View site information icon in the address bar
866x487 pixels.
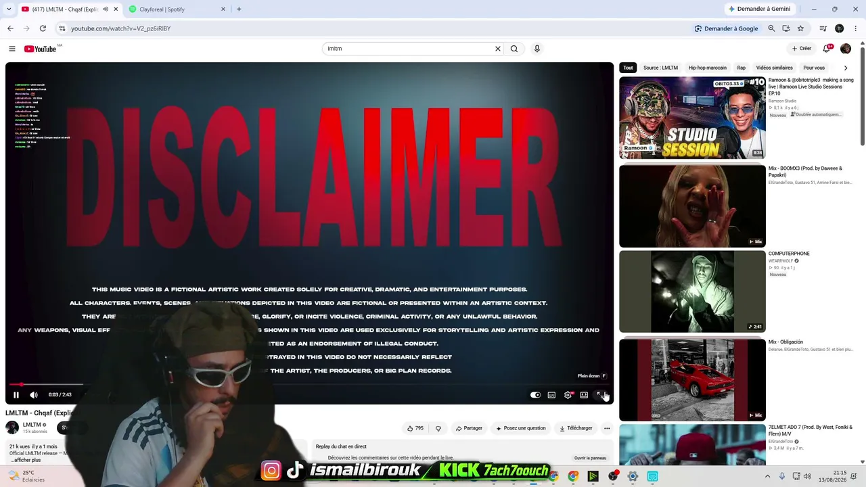click(x=62, y=28)
